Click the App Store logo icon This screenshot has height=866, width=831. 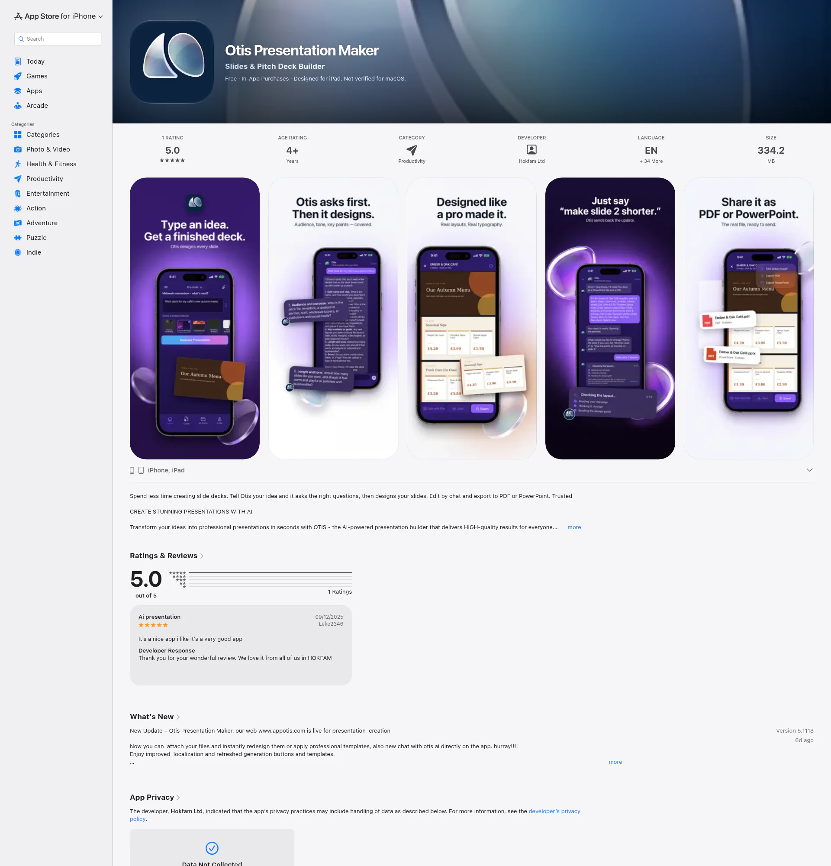pyautogui.click(x=18, y=16)
